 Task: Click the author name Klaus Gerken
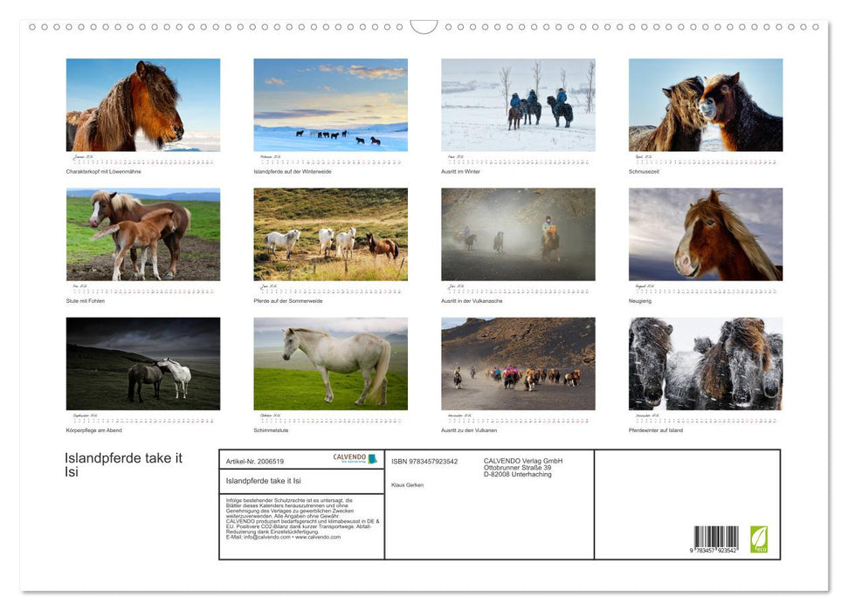pos(407,484)
